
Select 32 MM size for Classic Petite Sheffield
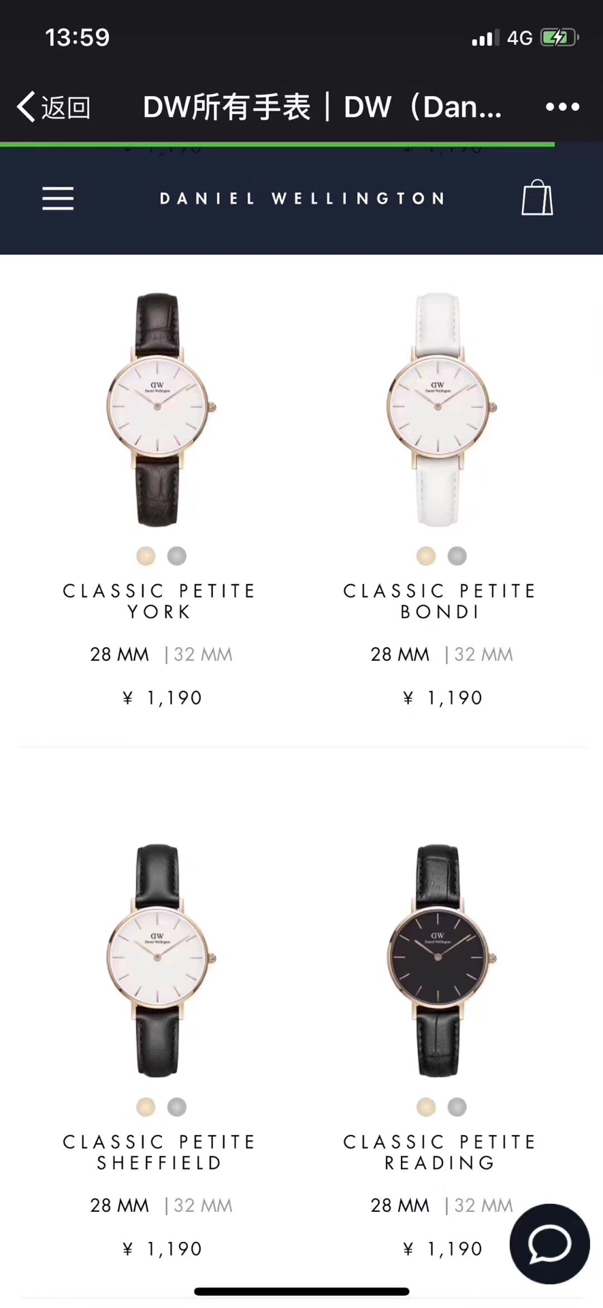[203, 1206]
